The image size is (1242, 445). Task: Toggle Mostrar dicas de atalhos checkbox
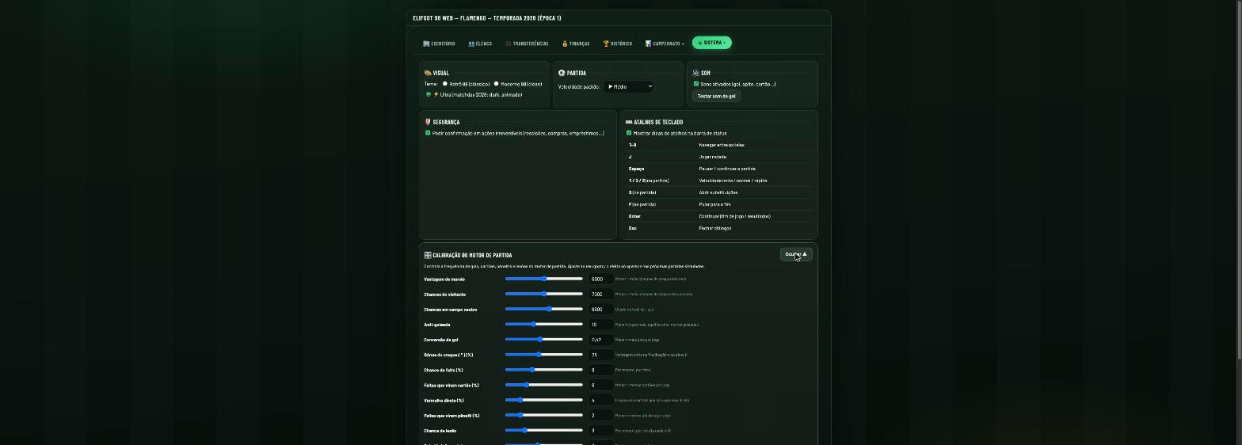click(x=629, y=133)
